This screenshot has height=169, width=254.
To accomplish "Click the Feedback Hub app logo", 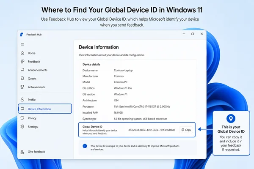I will point(22,35).
